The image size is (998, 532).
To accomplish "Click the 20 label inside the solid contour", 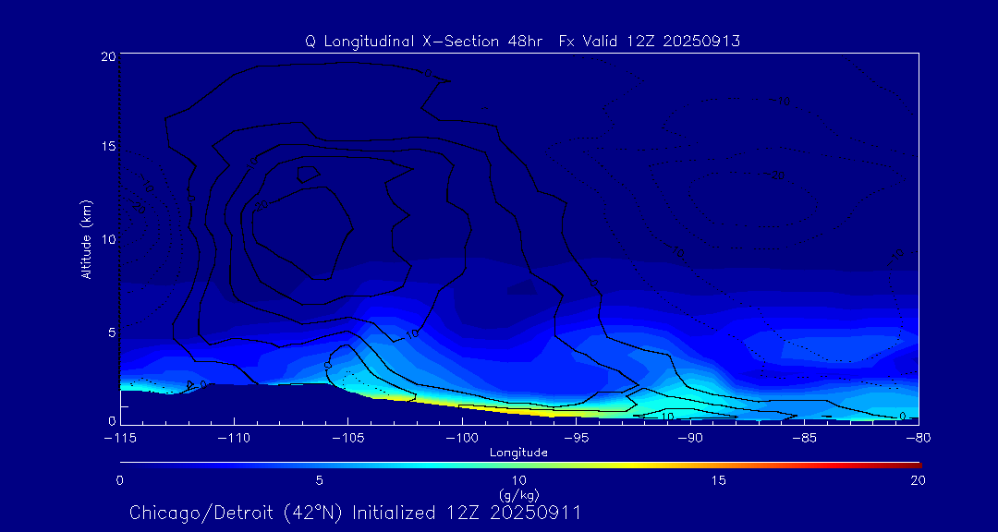I will tap(262, 206).
